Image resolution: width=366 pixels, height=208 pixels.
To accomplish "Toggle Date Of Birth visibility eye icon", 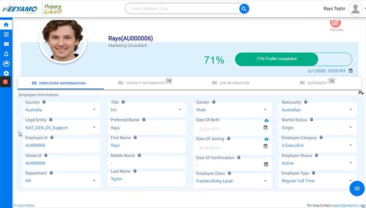I will [x=266, y=120].
